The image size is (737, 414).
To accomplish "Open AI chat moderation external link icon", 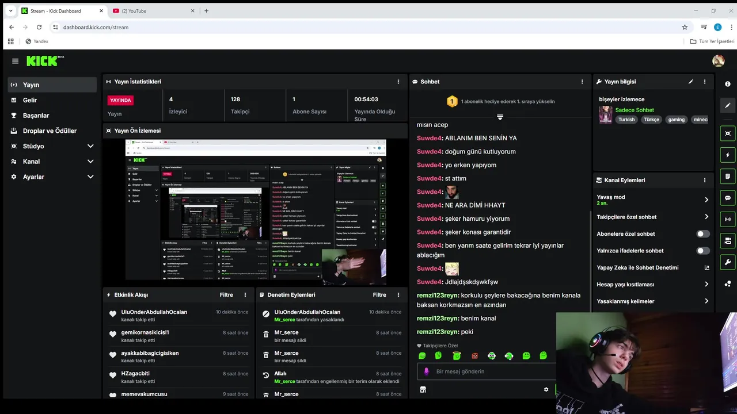I will 707,267.
